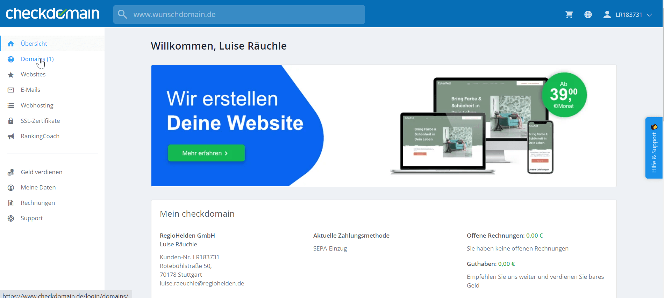Image resolution: width=664 pixels, height=298 pixels.
Task: Click the Empfehlen Sie uns weiter text
Action: tap(535, 281)
